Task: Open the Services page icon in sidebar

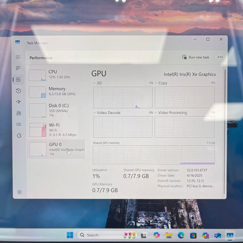Action: coord(19,136)
